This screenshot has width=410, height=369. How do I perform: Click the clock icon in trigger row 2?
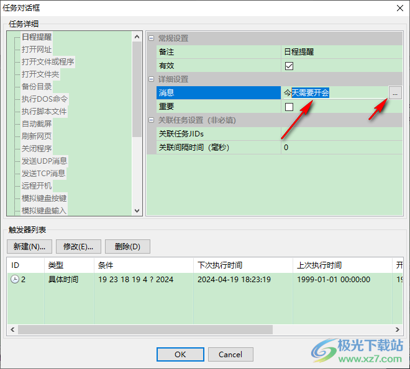(15, 280)
